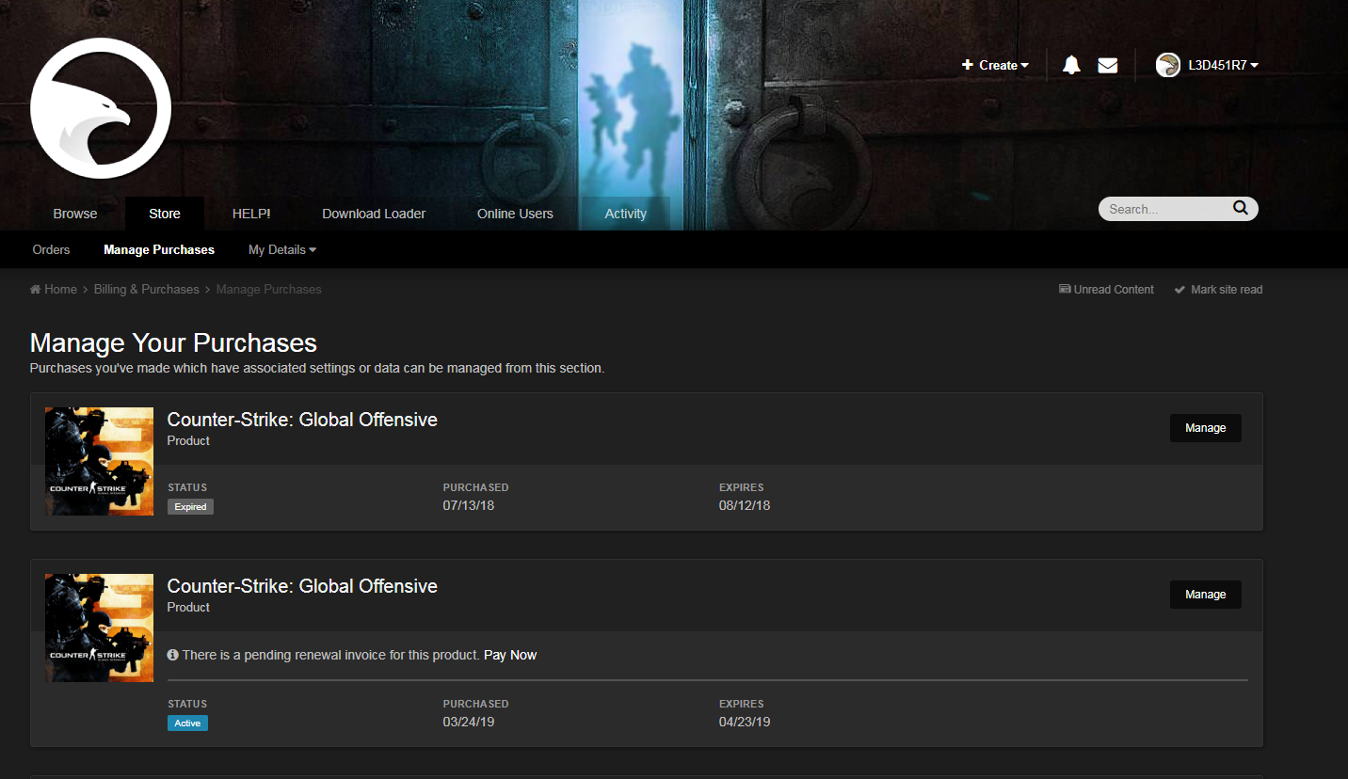Click the eagle site logo
1348x779 pixels.
(x=101, y=108)
